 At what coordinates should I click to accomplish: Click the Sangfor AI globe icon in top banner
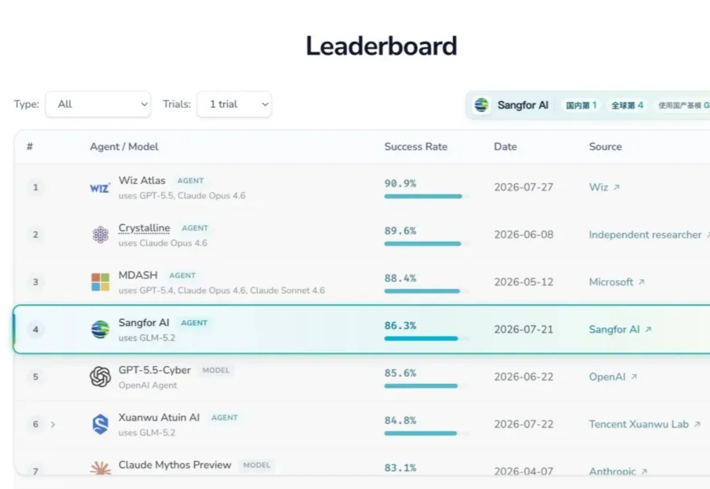[x=482, y=105]
